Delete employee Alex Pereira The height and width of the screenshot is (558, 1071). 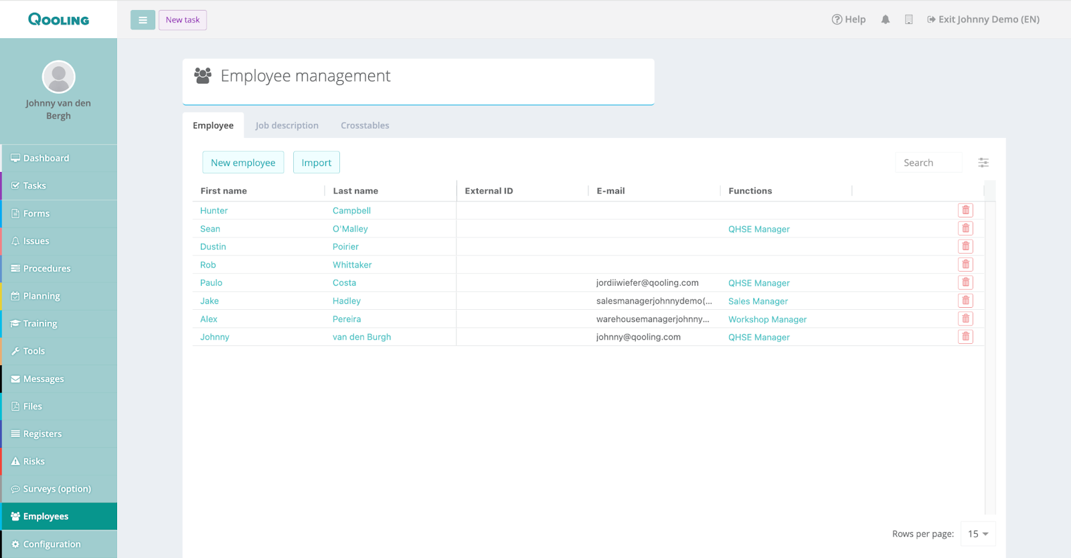[x=965, y=318]
